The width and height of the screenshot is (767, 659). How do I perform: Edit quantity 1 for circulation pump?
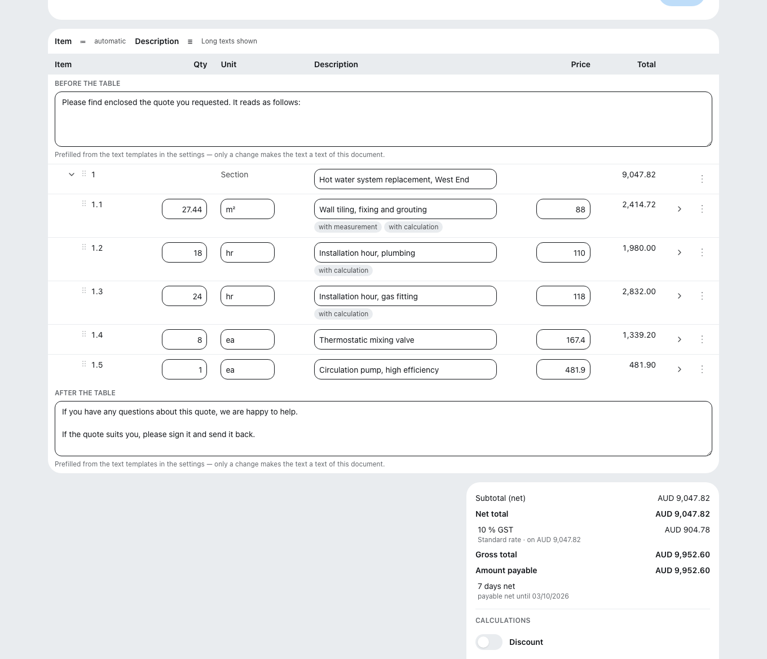pos(184,369)
